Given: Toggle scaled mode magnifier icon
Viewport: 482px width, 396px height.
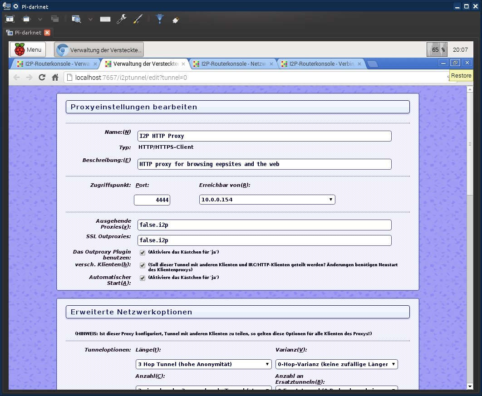Looking at the screenshot, I should (76, 19).
